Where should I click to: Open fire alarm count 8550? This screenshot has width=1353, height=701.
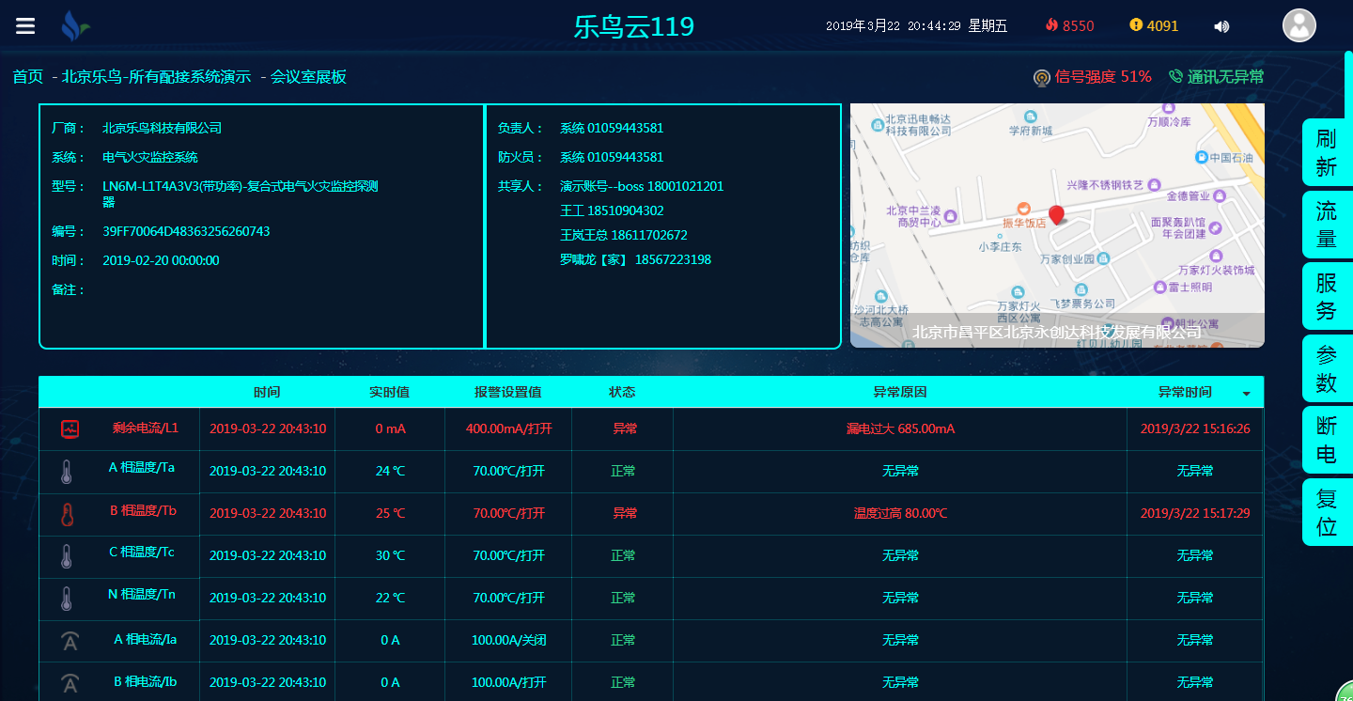[x=1069, y=25]
